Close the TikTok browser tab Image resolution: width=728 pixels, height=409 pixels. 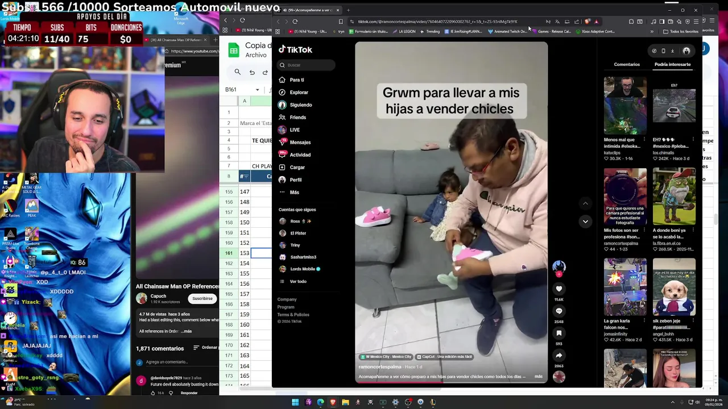point(337,10)
